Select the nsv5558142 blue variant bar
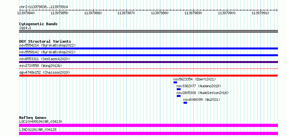This screenshot has height=137, width=287. [148, 55]
